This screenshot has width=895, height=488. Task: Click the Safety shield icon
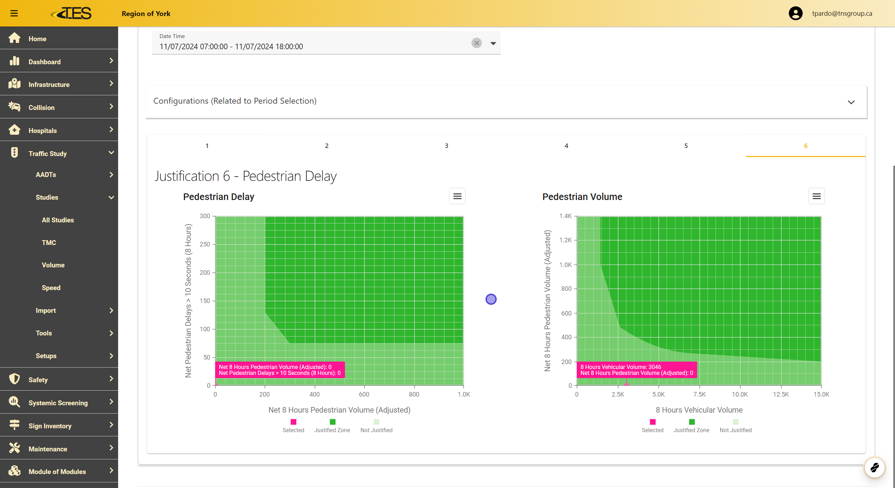coord(14,379)
